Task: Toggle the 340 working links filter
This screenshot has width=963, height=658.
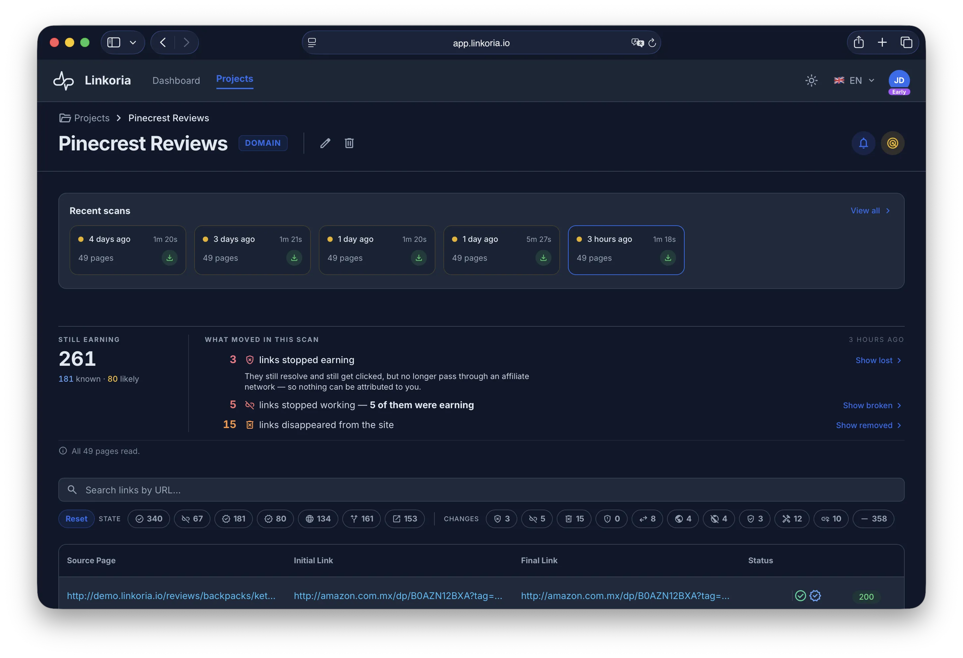Action: pos(149,519)
